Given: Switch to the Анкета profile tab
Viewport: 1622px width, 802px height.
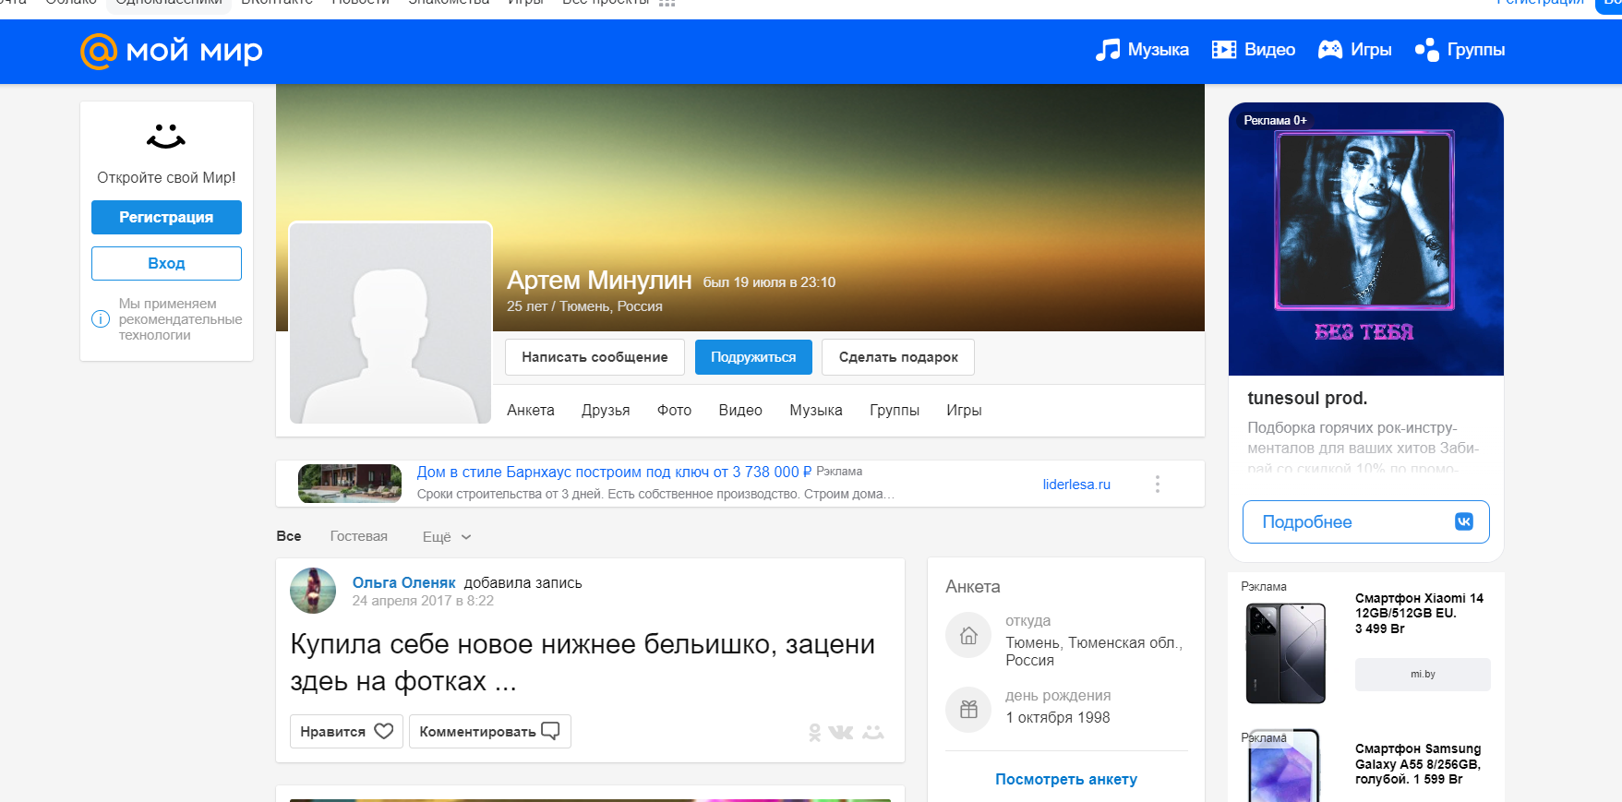Looking at the screenshot, I should pyautogui.click(x=531, y=410).
